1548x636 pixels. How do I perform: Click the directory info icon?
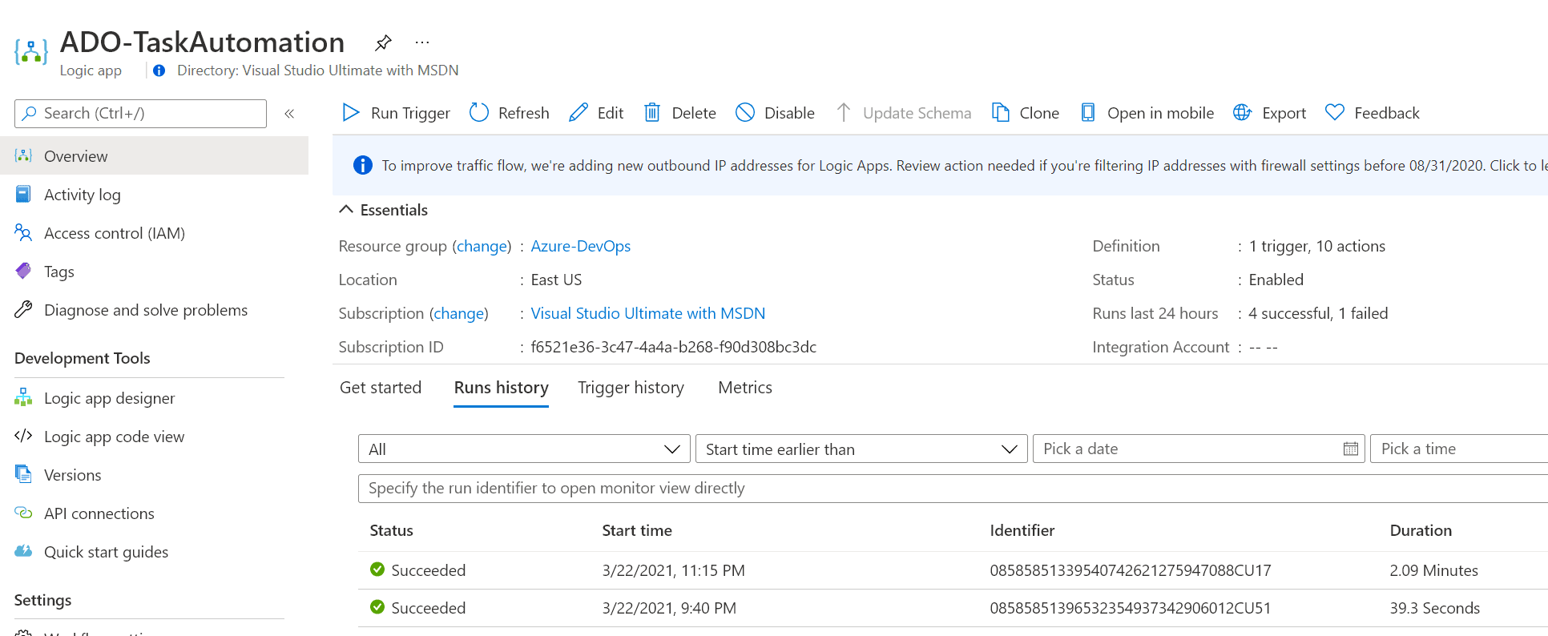point(159,70)
